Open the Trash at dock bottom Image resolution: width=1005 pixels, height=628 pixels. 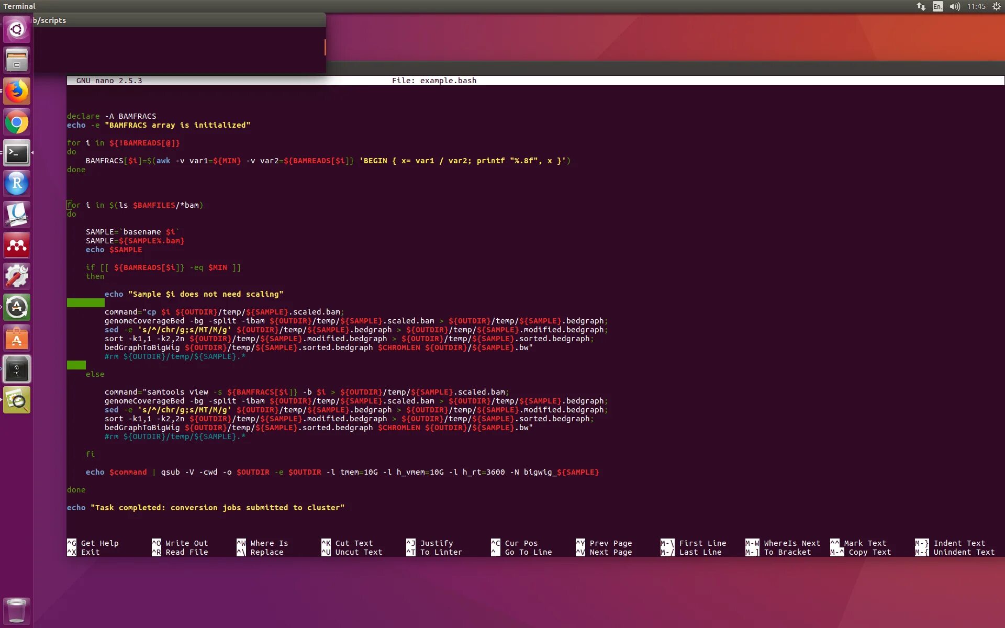click(x=17, y=610)
